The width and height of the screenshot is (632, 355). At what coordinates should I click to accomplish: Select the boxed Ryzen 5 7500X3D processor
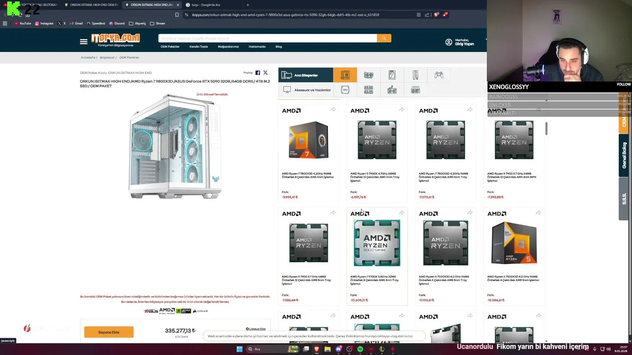pos(514,256)
